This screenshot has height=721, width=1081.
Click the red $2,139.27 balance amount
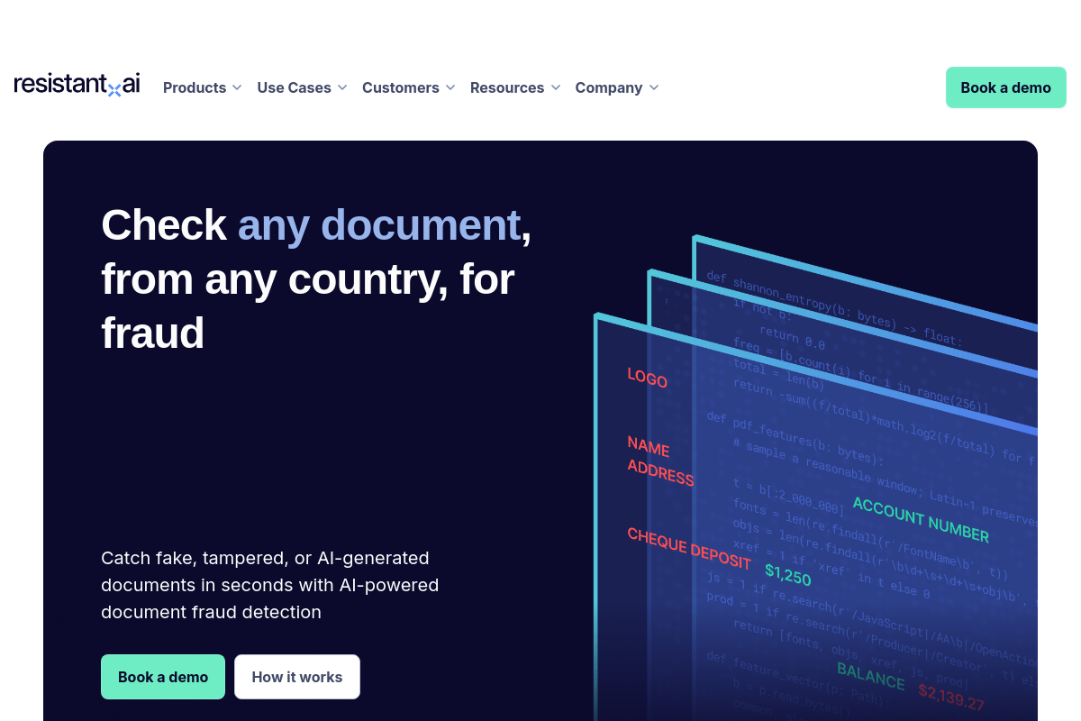coord(950,697)
